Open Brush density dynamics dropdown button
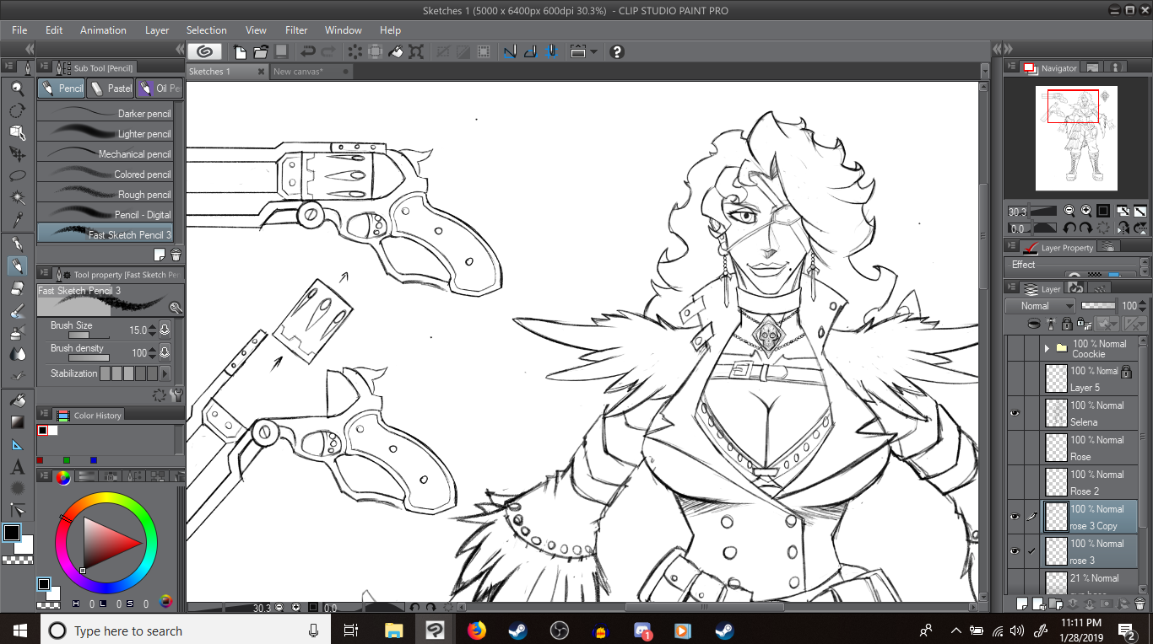 click(165, 352)
